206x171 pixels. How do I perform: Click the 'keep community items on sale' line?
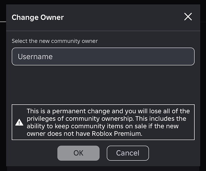(101, 126)
